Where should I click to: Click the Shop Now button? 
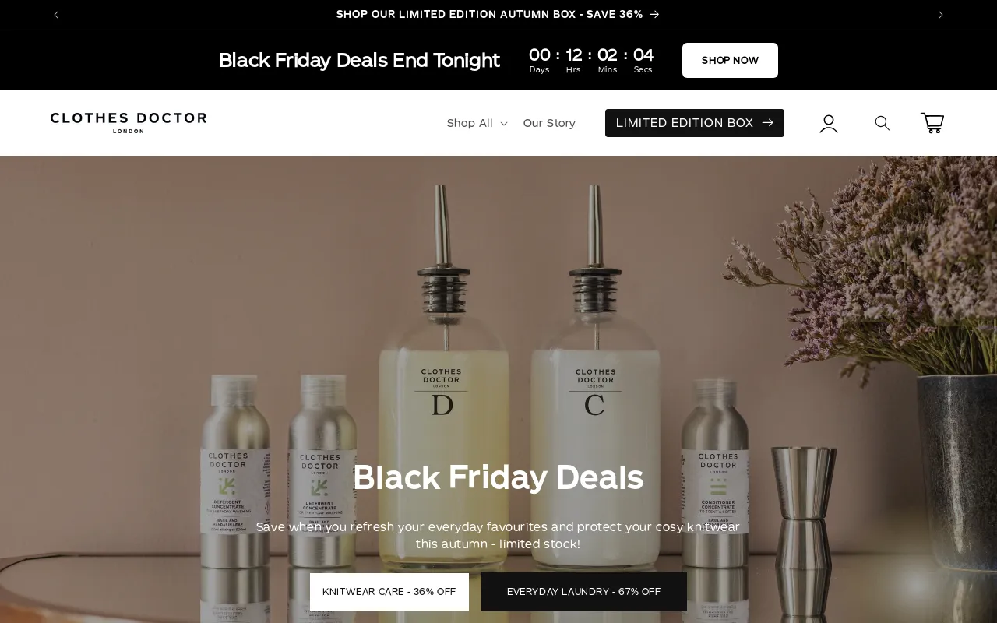point(730,60)
